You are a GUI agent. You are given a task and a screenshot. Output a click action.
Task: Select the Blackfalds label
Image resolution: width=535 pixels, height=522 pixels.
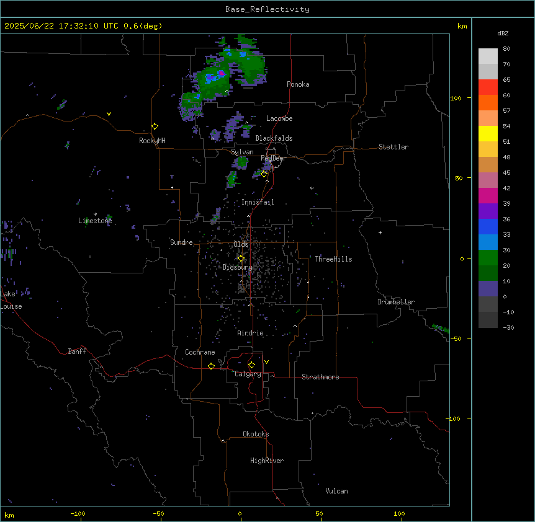pos(274,138)
